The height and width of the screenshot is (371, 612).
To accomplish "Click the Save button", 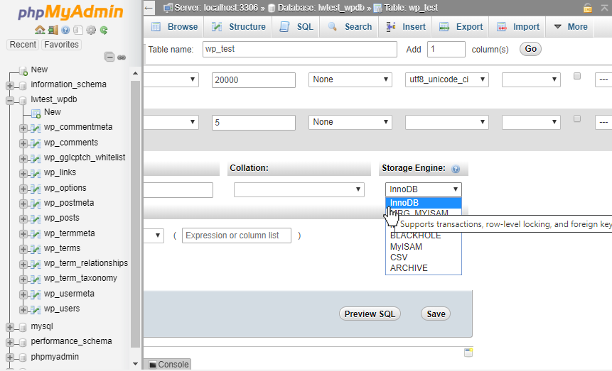I will (436, 314).
